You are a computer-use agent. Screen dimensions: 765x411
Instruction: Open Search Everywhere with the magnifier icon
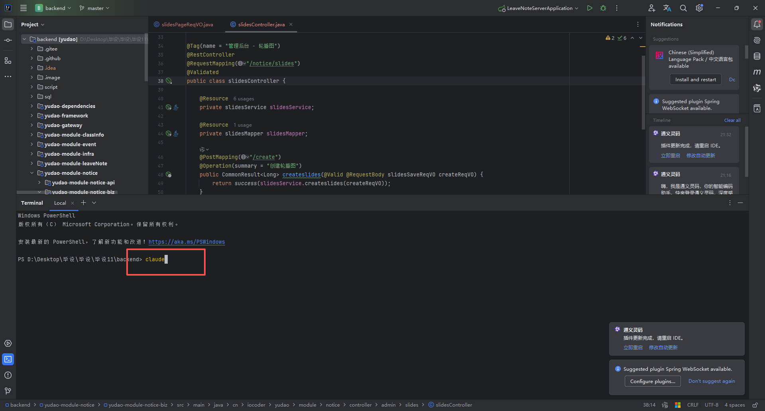pyautogui.click(x=683, y=8)
